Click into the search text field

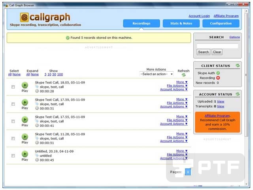click(x=217, y=46)
